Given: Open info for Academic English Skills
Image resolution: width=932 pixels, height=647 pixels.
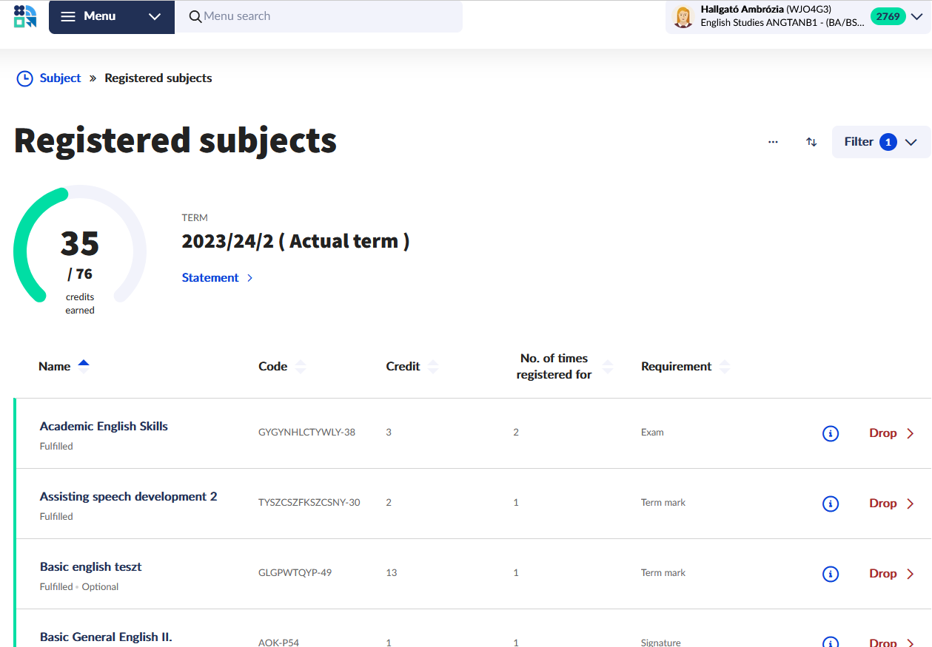Looking at the screenshot, I should [x=831, y=433].
